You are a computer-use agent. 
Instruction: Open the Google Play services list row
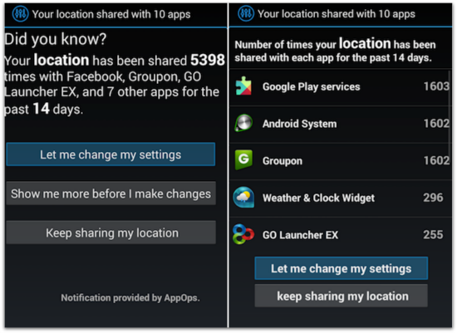(340, 87)
